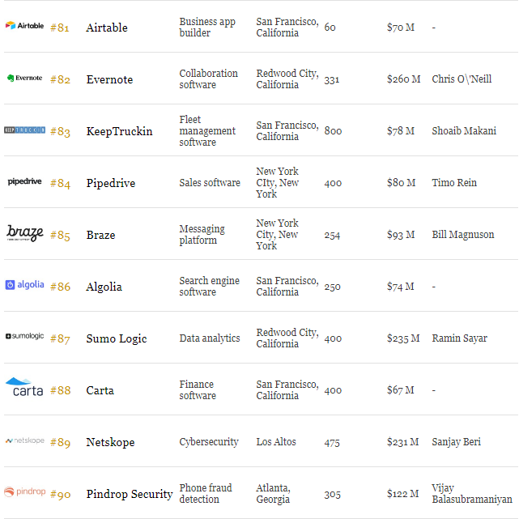Select CEO name Bill Magnuson
Screen dimensions: 519x519
463,235
